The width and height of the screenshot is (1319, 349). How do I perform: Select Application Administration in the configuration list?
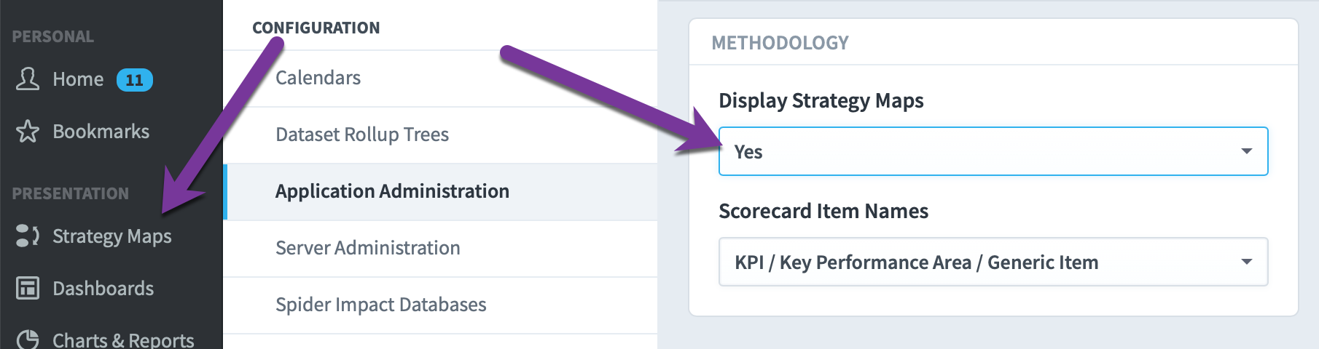coord(440,191)
